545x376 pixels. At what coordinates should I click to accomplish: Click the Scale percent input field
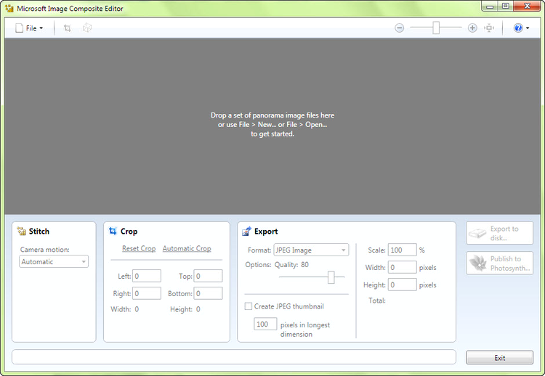pyautogui.click(x=402, y=250)
